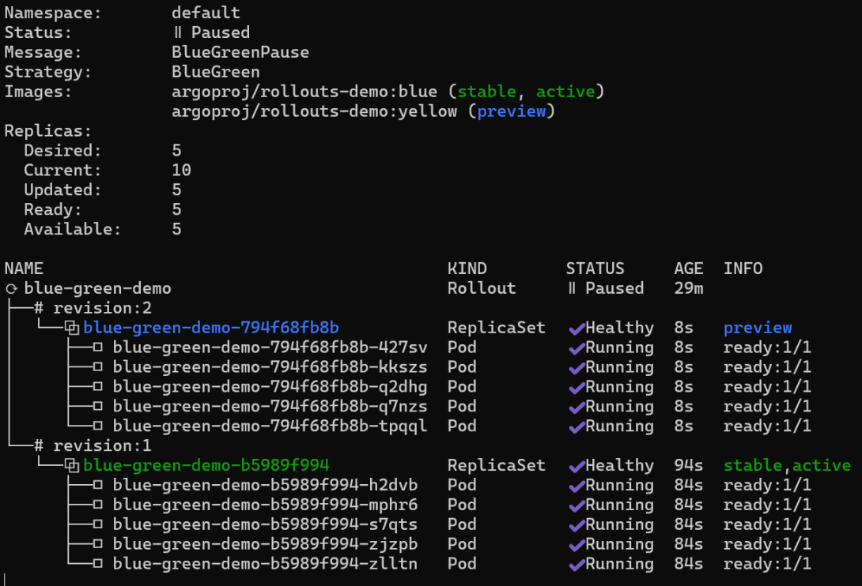
Task: Click the pause icon in the top Status line
Action: (x=177, y=32)
